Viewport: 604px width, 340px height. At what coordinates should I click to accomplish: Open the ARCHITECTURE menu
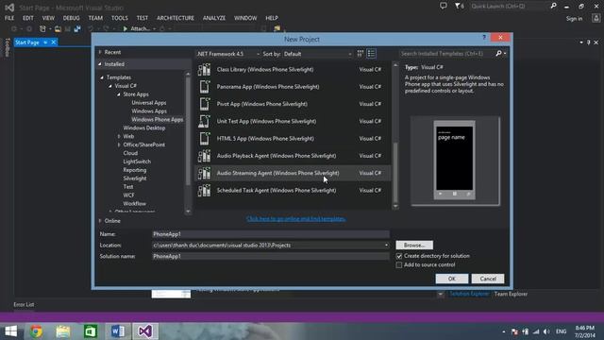[176, 18]
